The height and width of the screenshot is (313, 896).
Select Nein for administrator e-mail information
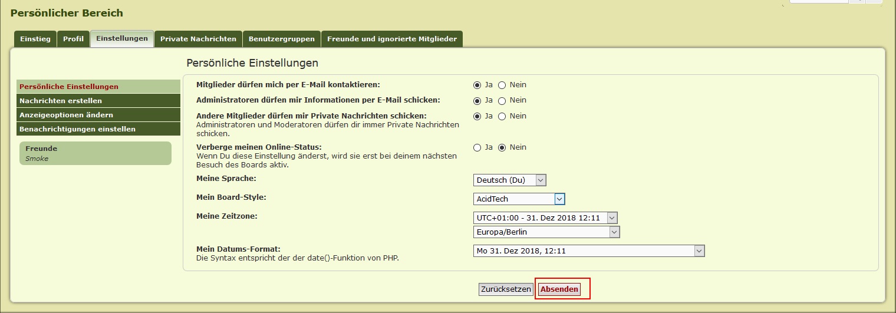click(502, 101)
